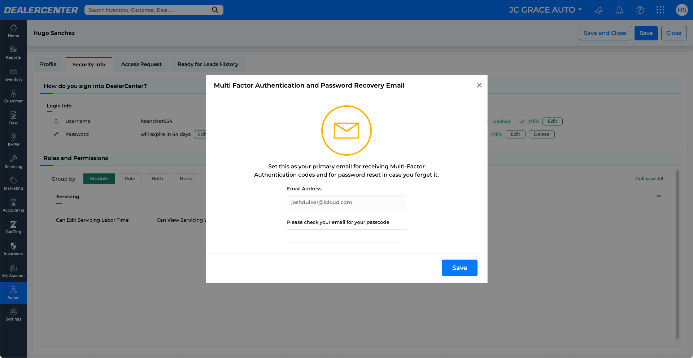The image size is (693, 358).
Task: Close the Multi Factor Authentication dialog
Action: (x=479, y=85)
